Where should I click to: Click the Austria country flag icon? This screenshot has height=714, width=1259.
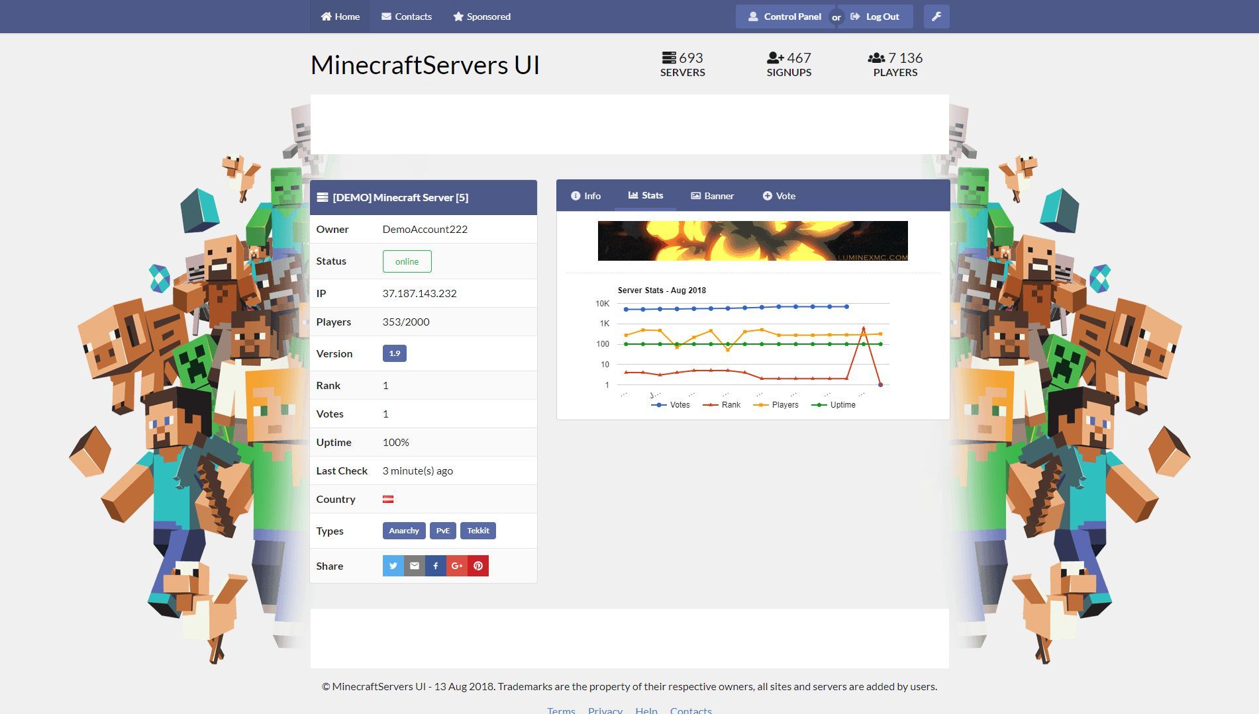pos(388,500)
